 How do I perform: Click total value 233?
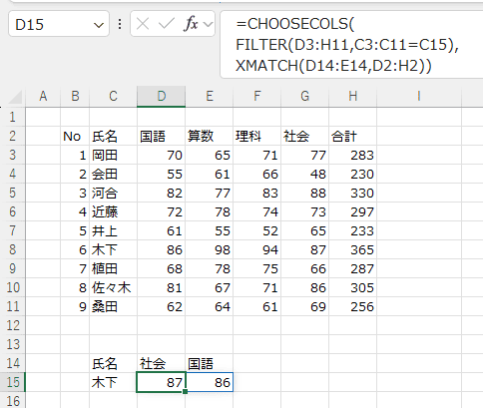click(x=353, y=230)
